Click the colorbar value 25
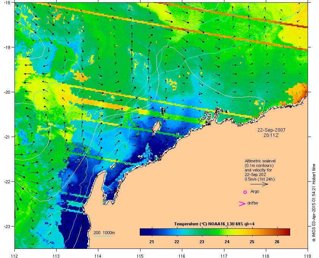The width and height of the screenshot is (319, 258). pos(252,242)
